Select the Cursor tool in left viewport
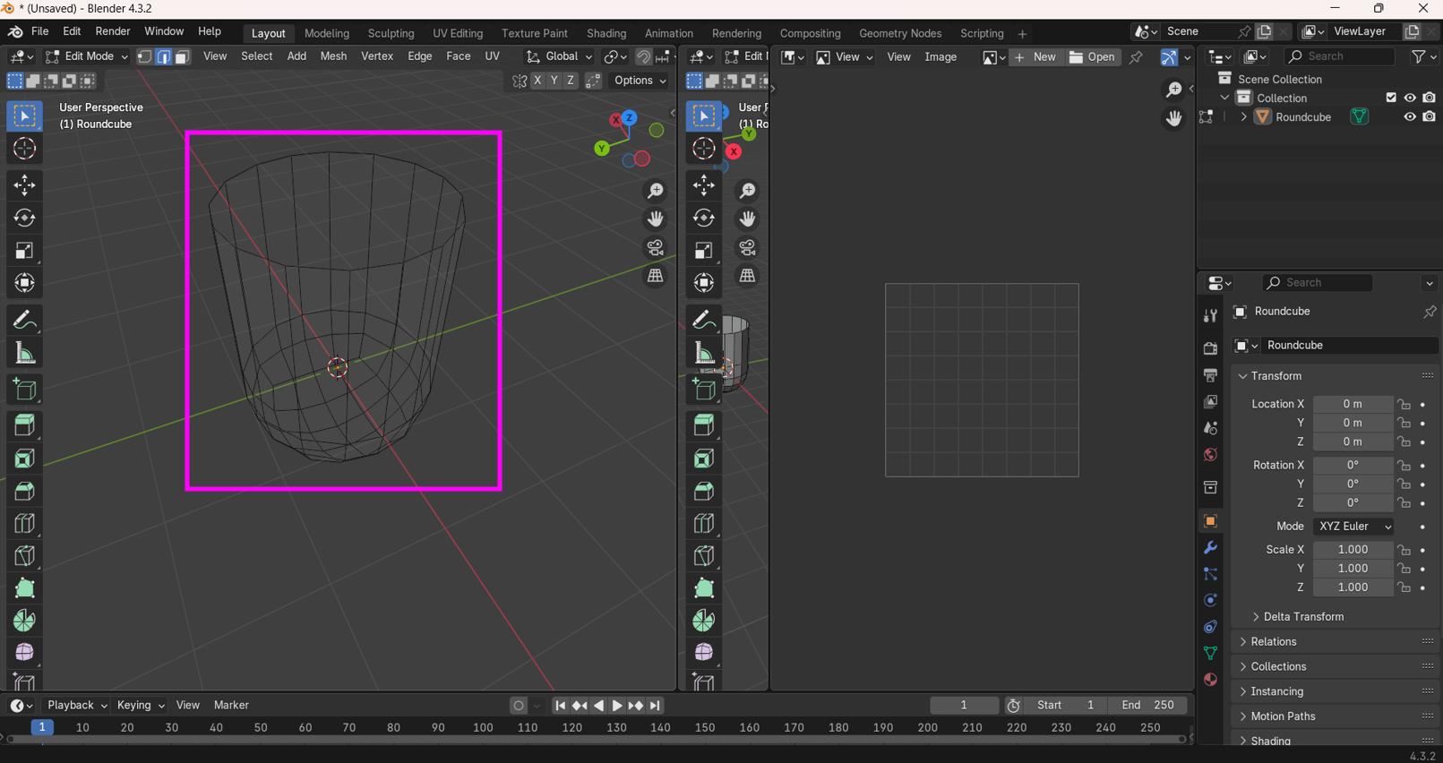This screenshot has width=1443, height=763. click(x=24, y=149)
